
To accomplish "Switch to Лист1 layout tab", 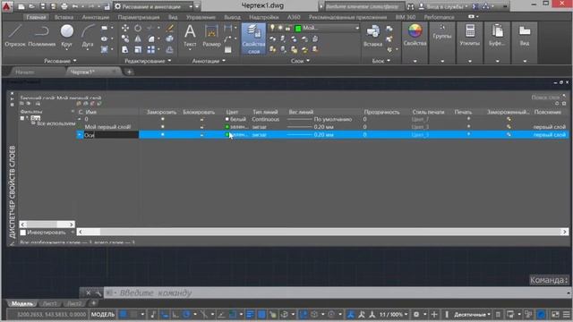I will click(x=50, y=303).
